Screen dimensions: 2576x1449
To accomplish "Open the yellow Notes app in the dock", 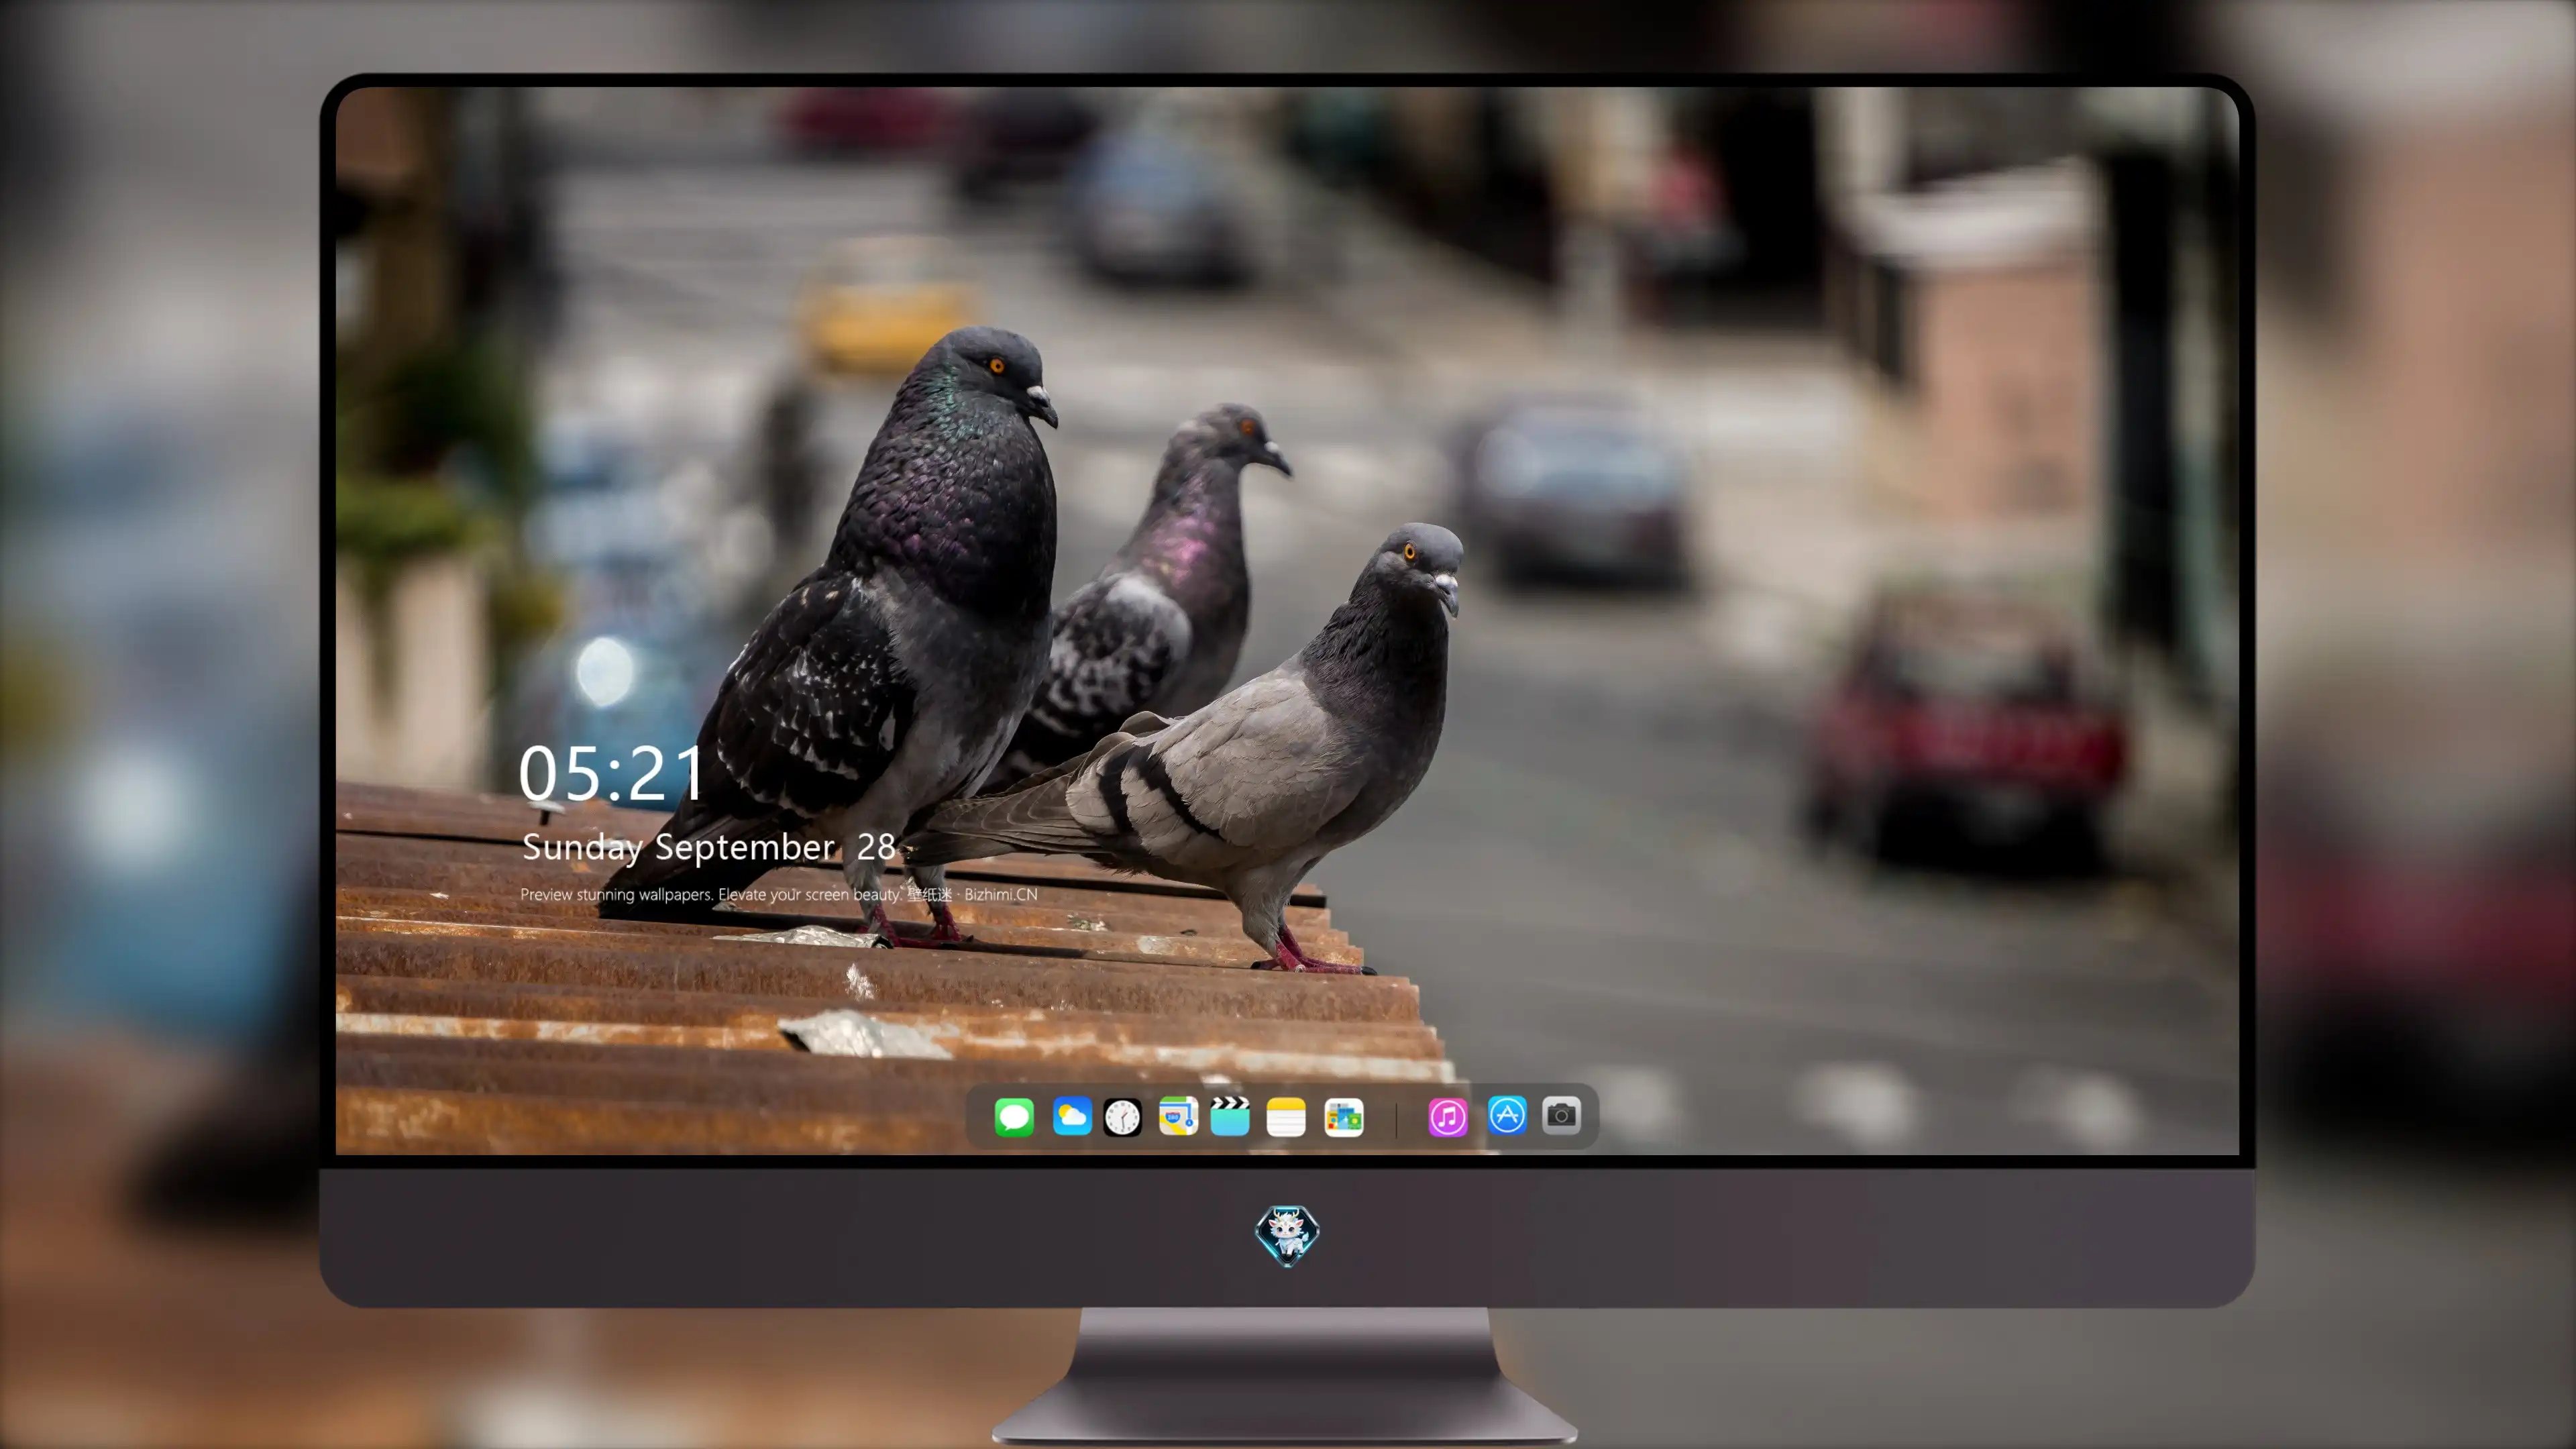I will pos(1286,1117).
